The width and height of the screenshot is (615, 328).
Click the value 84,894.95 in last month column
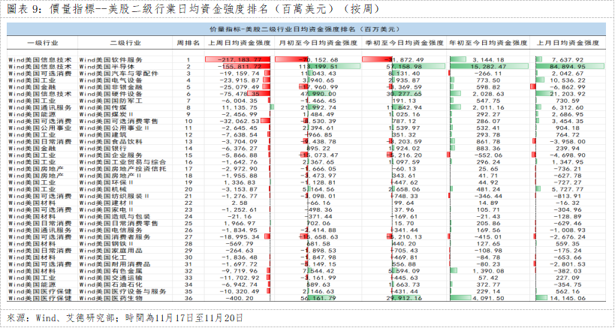pyautogui.click(x=568, y=67)
